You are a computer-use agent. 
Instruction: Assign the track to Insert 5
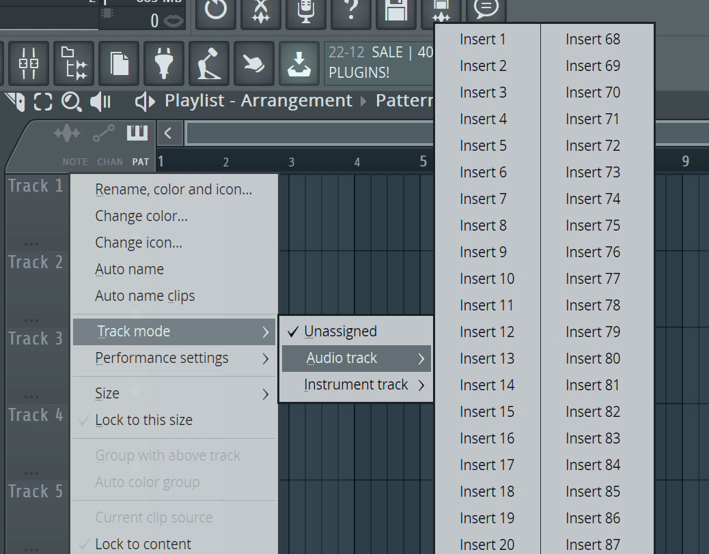(484, 145)
